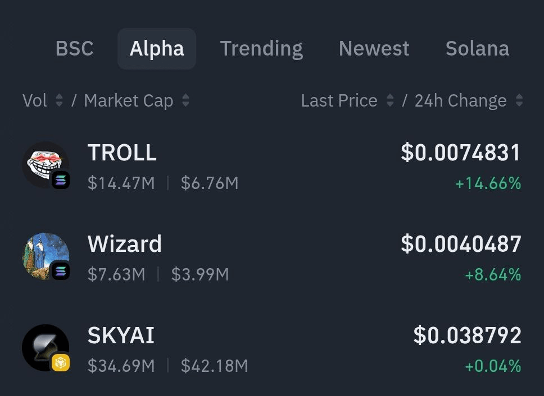Open the TROLL token name
This screenshot has height=396, width=544.
tap(122, 153)
